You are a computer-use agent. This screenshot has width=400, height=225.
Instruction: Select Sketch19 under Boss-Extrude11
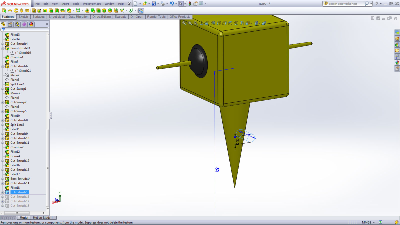[x=23, y=53]
